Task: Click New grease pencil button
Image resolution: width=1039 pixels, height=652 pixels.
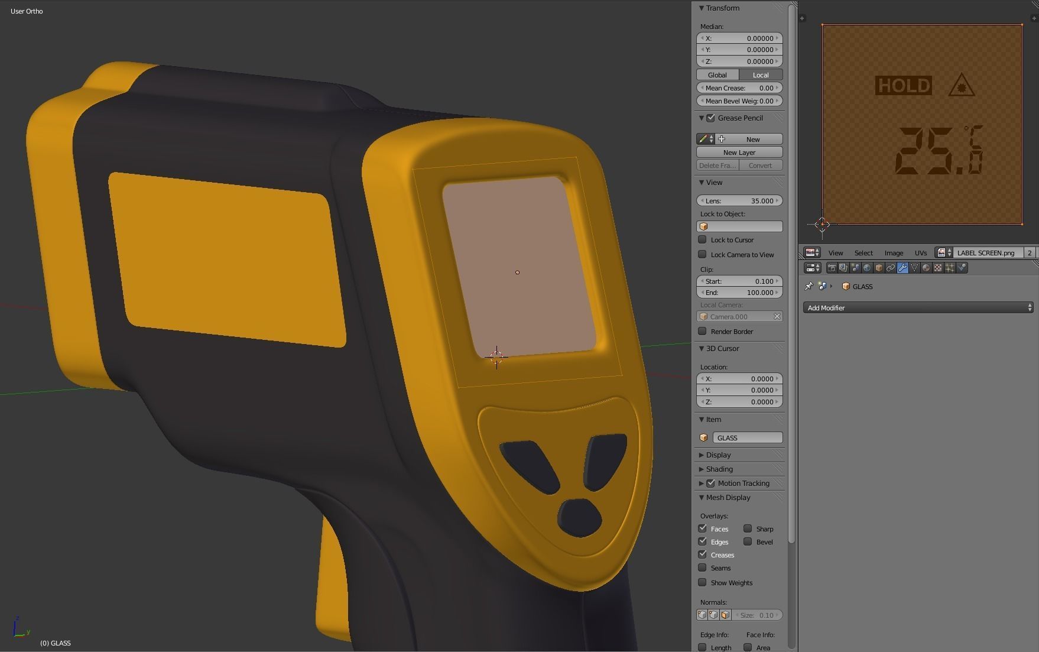Action: (x=749, y=139)
